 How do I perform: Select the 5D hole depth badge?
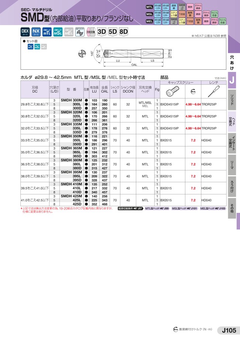pyautogui.click(x=113, y=32)
